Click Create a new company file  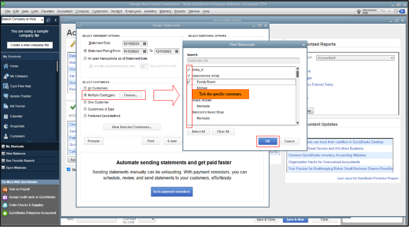click(30, 45)
